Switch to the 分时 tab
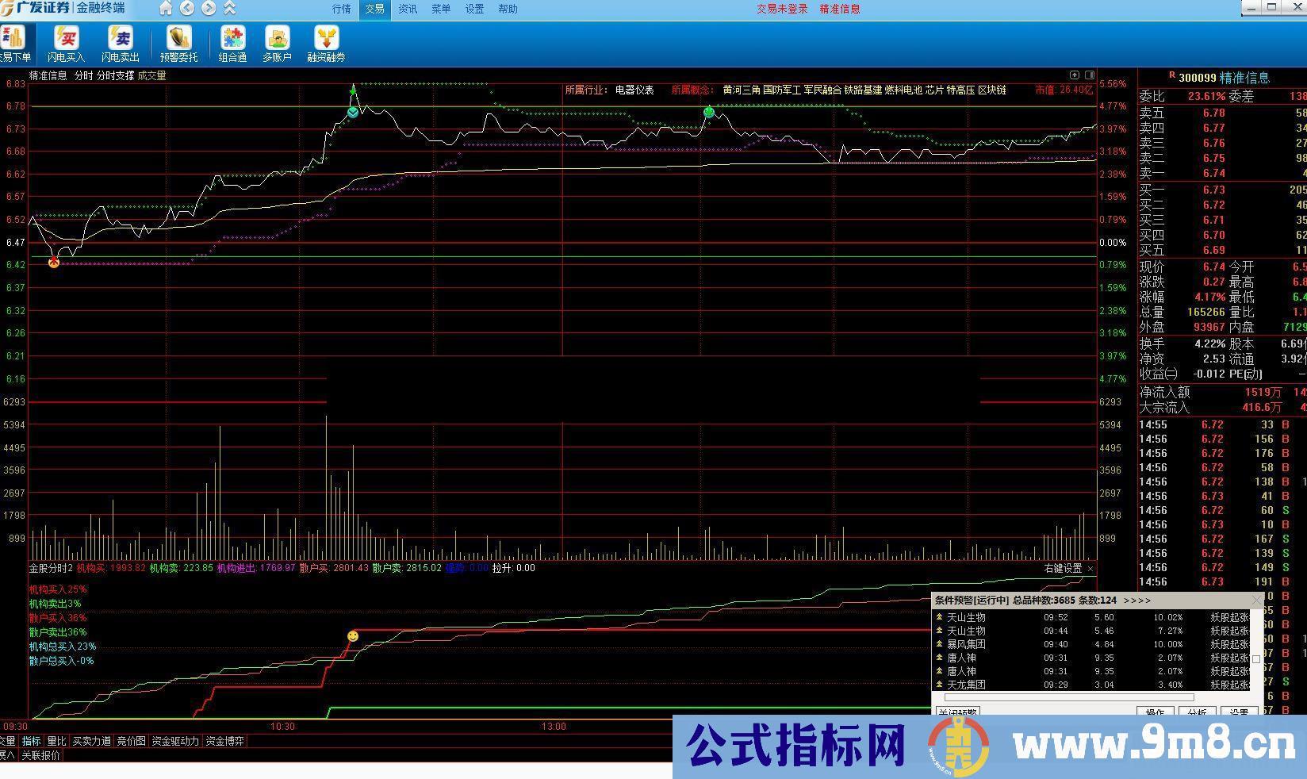This screenshot has height=779, width=1307. click(82, 76)
